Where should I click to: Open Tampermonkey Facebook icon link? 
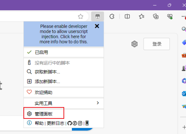(x=75, y=123)
